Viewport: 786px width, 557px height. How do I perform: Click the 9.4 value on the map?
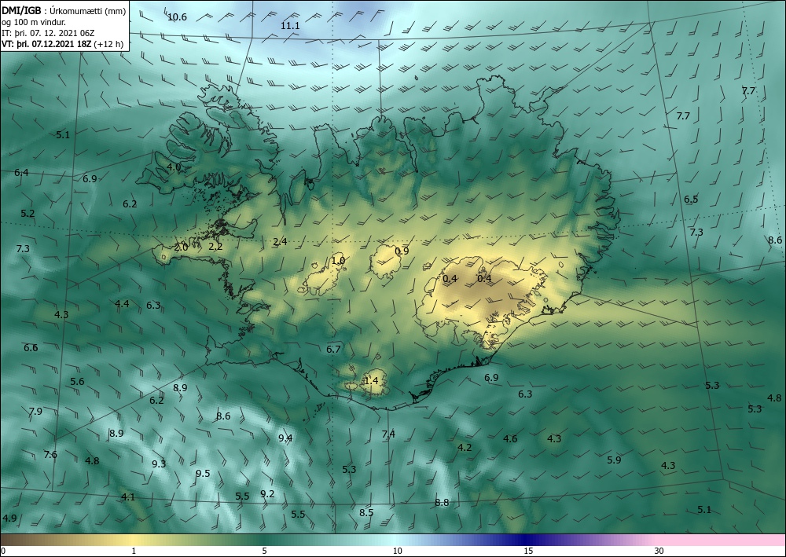coord(285,438)
